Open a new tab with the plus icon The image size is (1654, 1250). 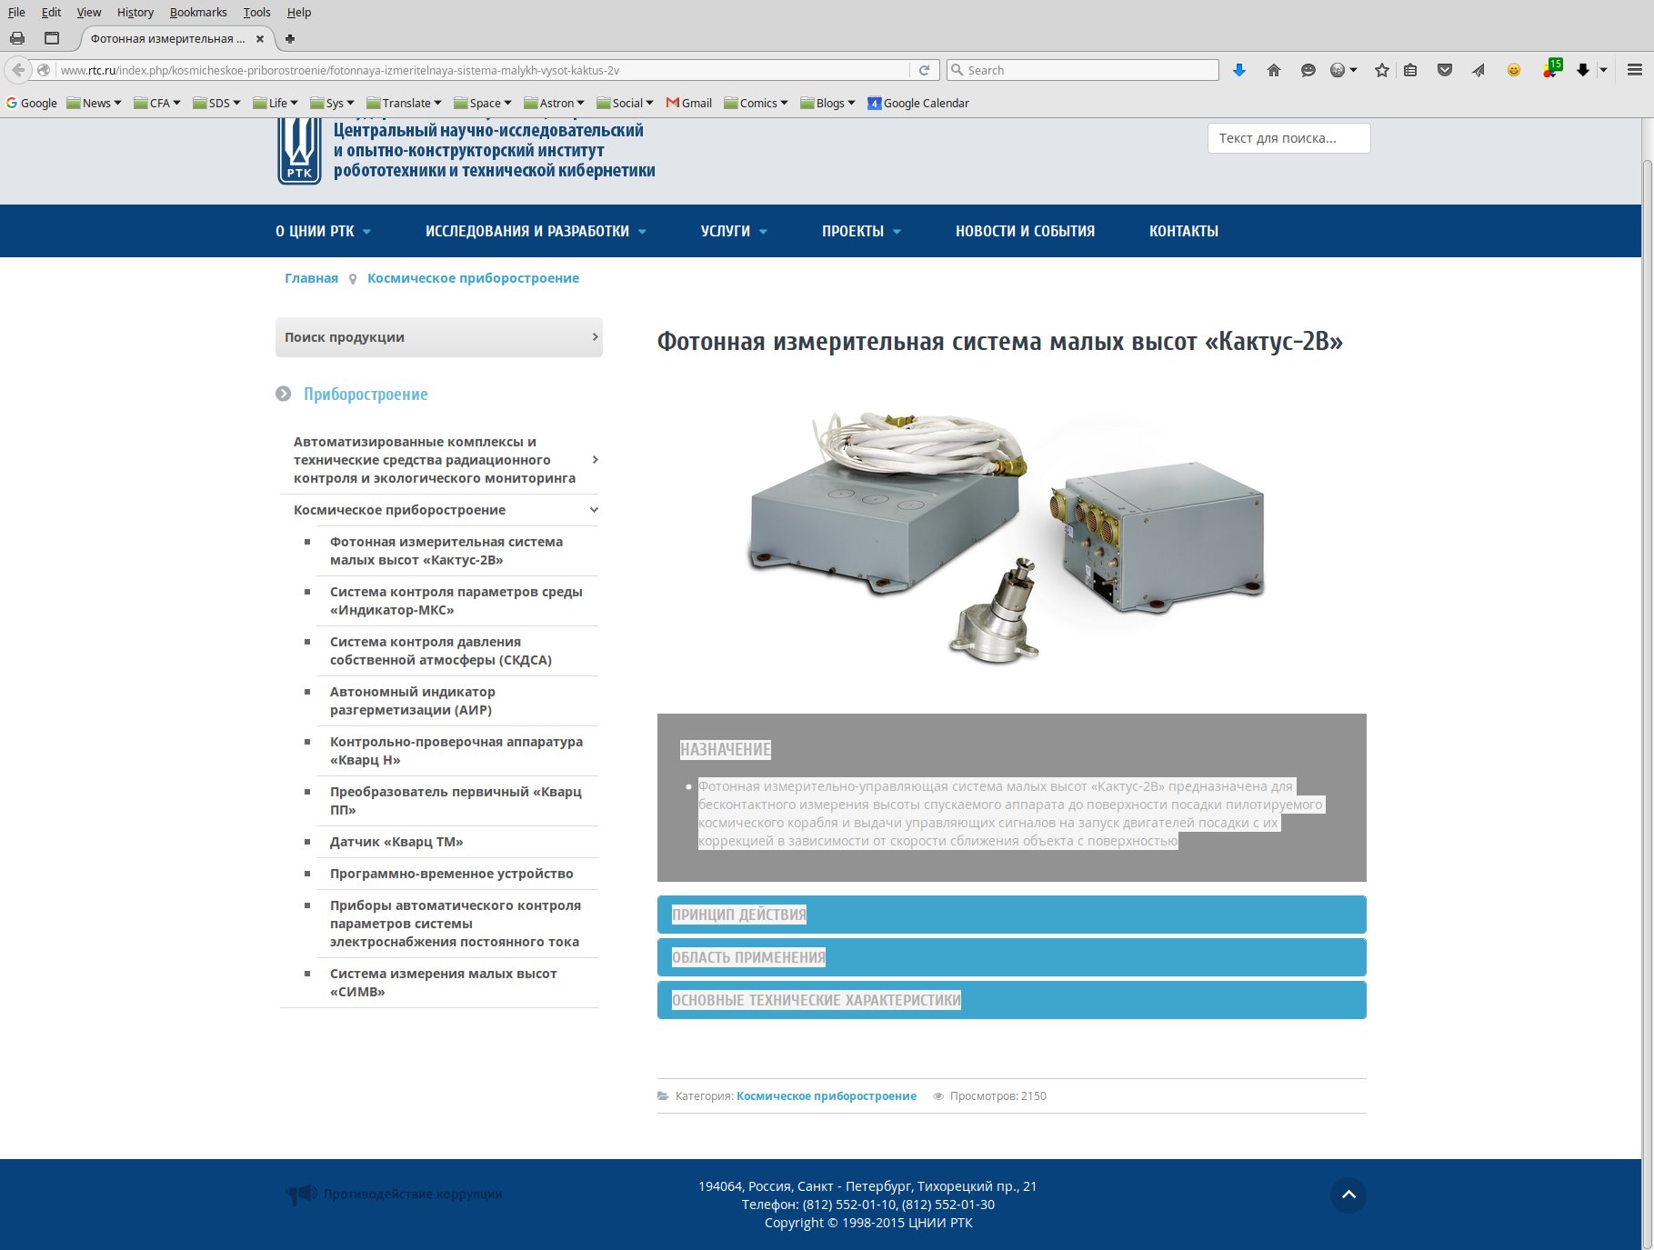click(x=290, y=38)
